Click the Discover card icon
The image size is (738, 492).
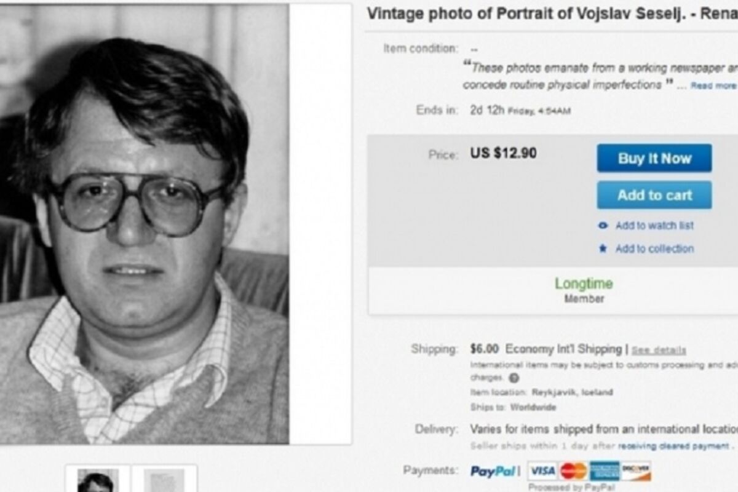[x=636, y=471]
